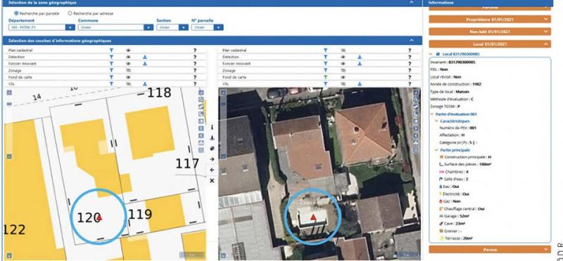The image size is (563, 261).
Task: Collapse the Partie d'évaluation 001 node
Action: point(432,114)
